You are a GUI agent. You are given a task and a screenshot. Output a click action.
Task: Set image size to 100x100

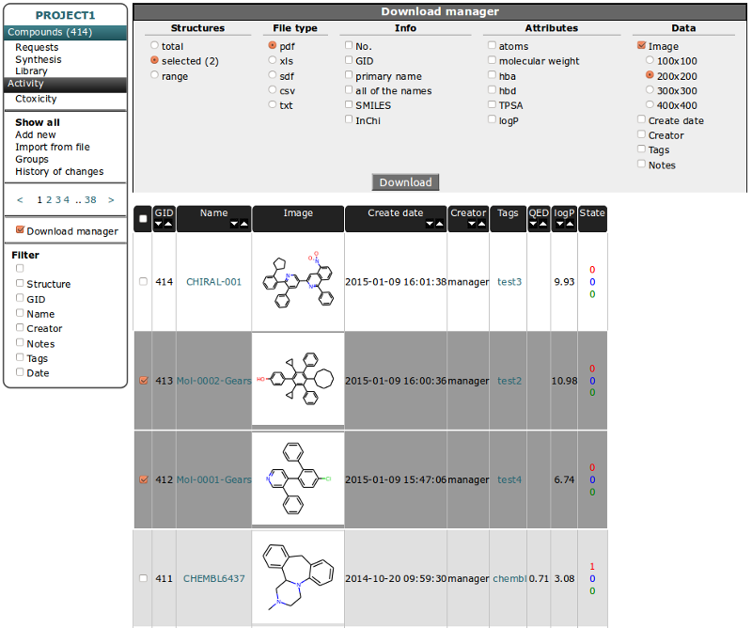point(650,60)
